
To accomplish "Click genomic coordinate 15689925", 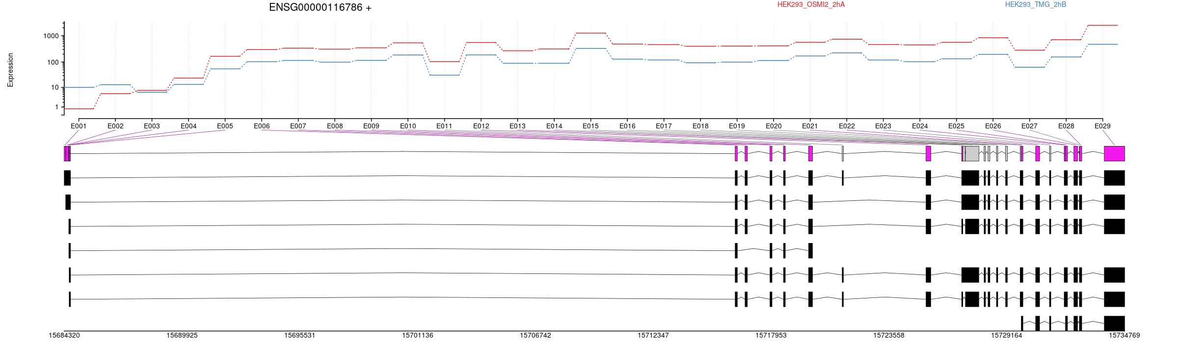I will click(182, 336).
